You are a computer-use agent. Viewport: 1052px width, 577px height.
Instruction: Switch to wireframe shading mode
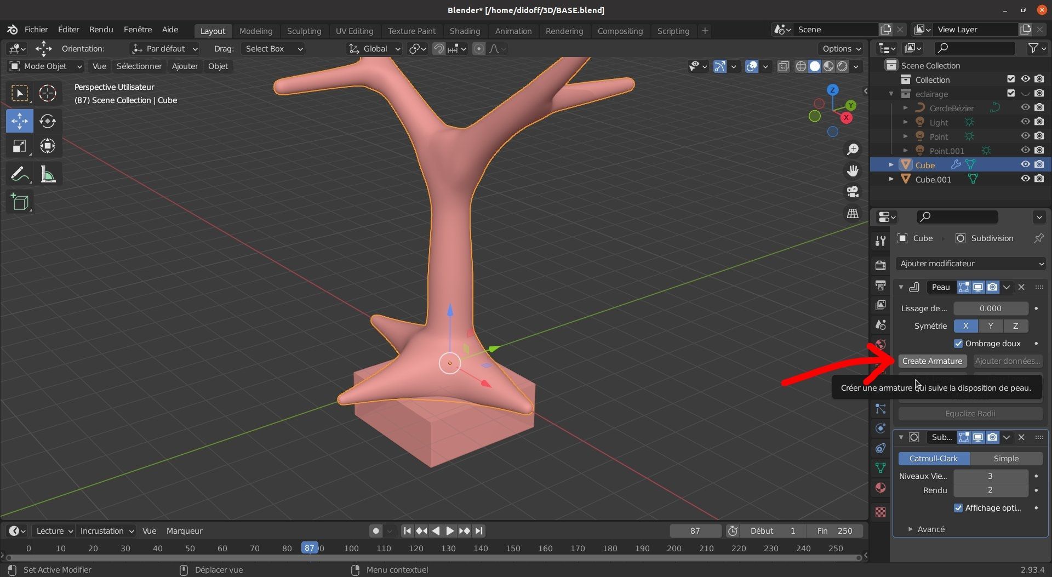pos(801,66)
